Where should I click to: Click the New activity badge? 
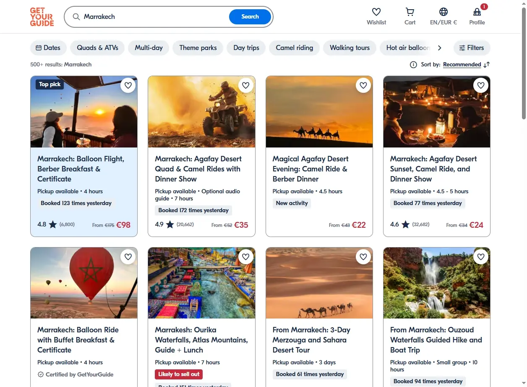click(x=292, y=203)
